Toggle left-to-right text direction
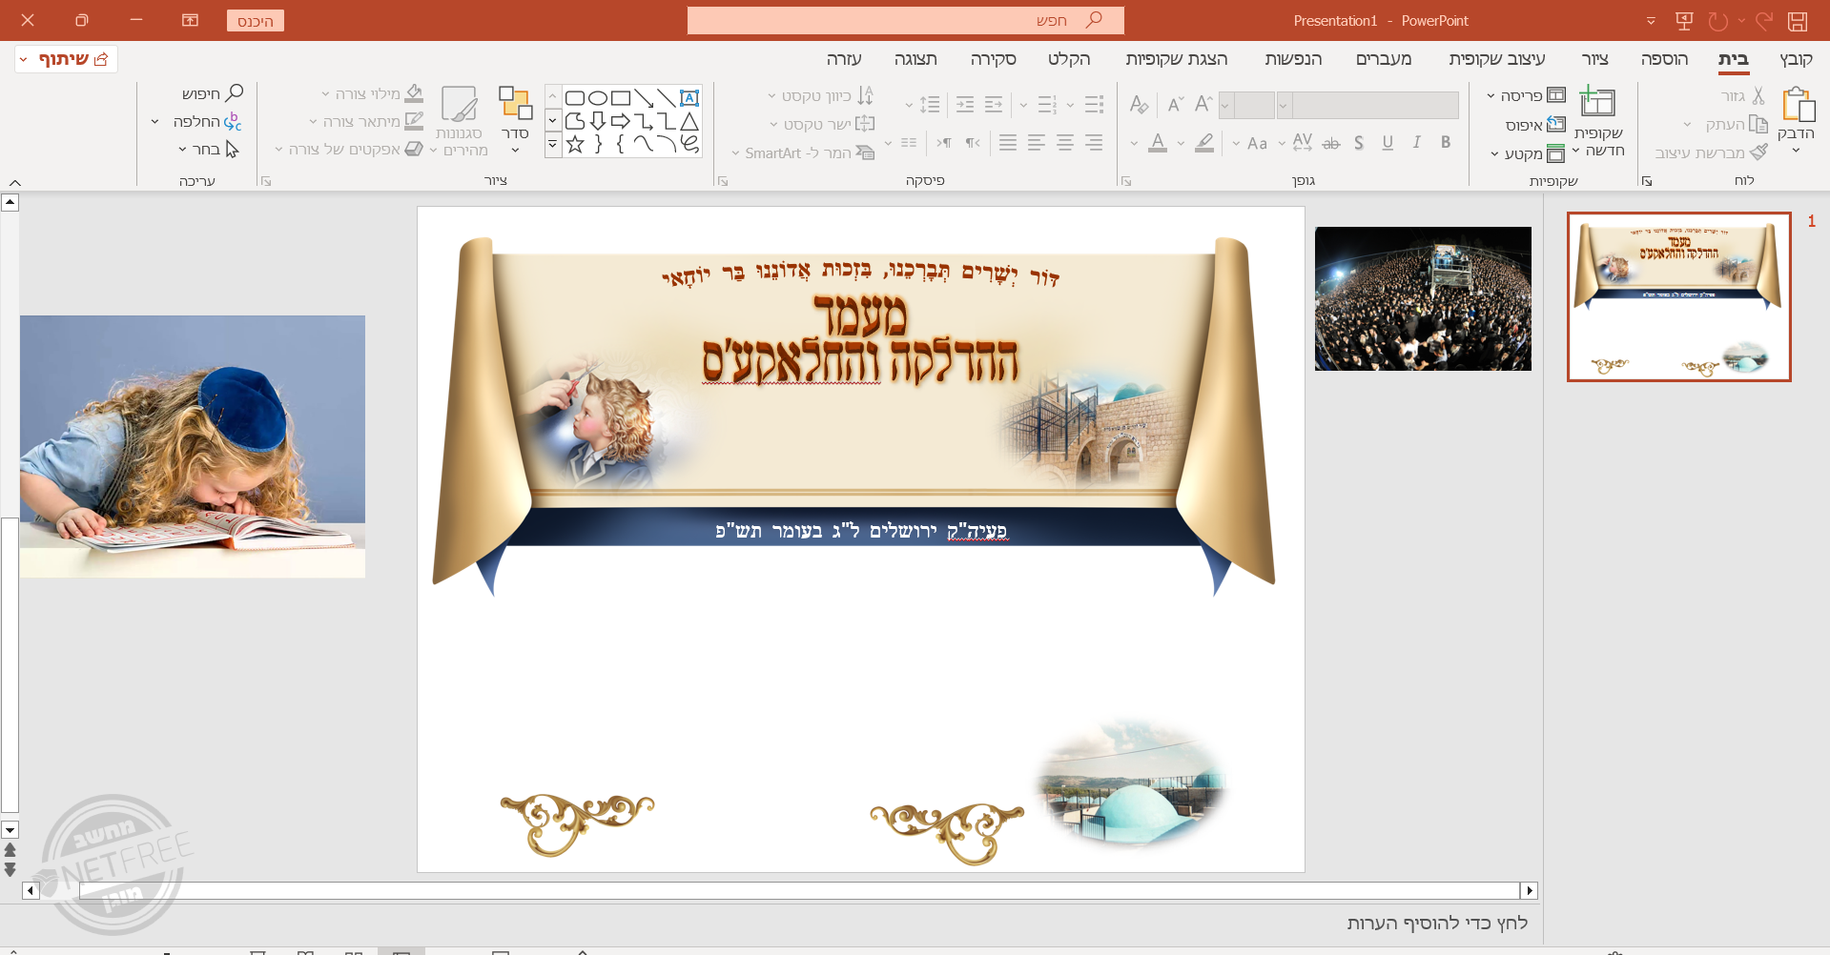1830x955 pixels. coord(944,143)
